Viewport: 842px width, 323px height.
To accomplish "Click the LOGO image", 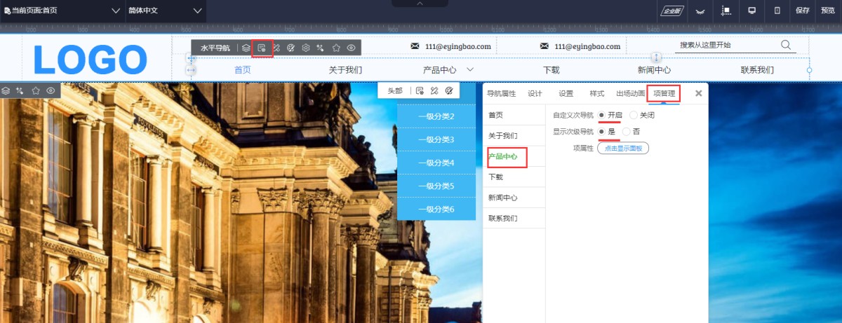I will tap(90, 59).
